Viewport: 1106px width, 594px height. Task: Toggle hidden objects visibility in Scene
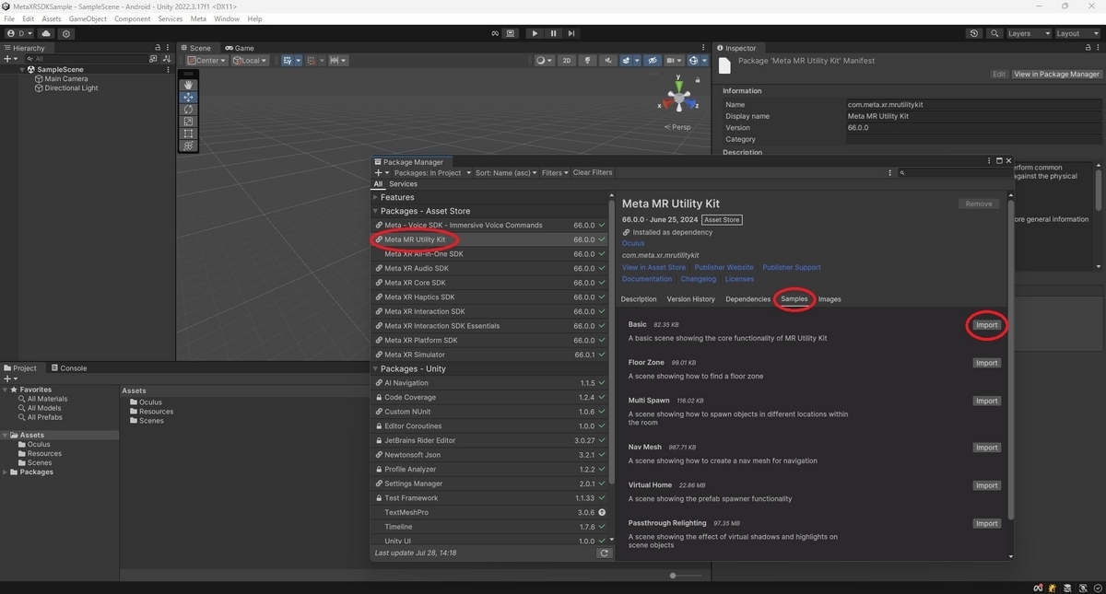point(653,61)
